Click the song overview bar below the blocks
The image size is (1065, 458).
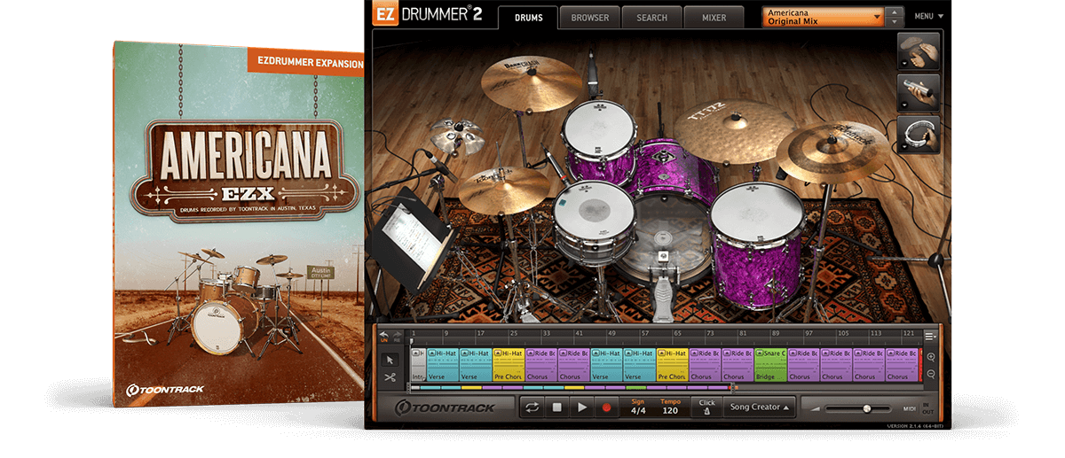[572, 388]
